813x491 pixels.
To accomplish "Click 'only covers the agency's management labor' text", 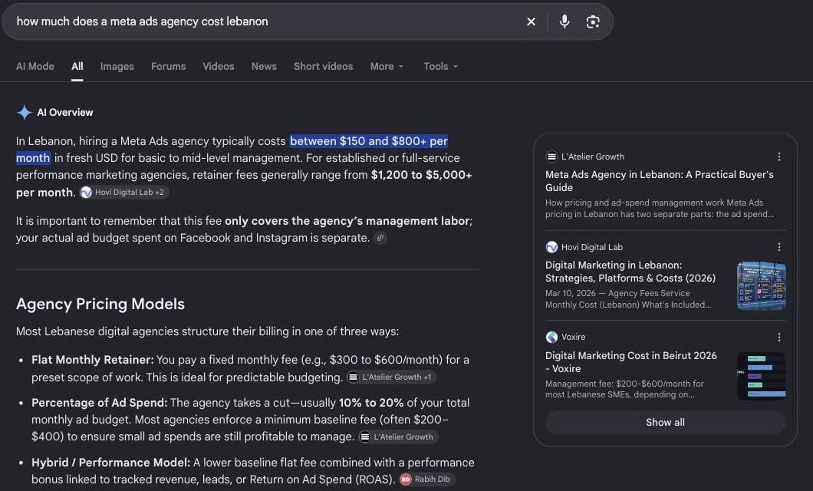I will (347, 221).
